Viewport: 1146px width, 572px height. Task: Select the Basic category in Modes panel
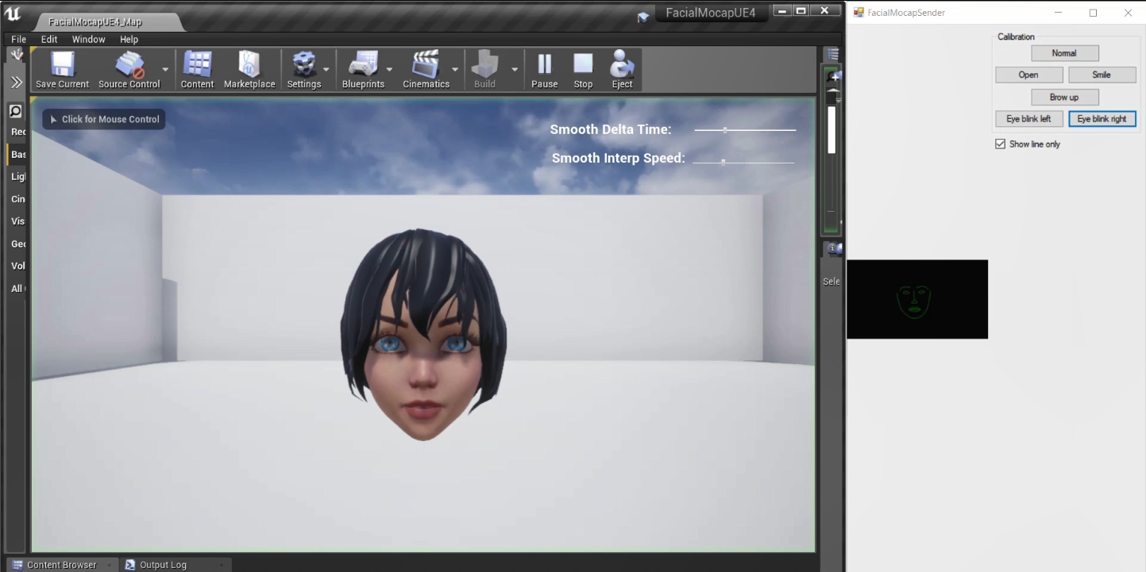[x=17, y=155]
